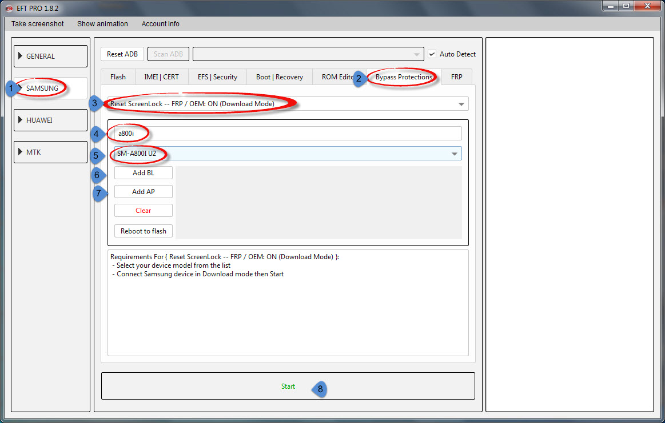Switch to the Bypass Protections tab
Screen dimensions: 665x423
coord(404,77)
